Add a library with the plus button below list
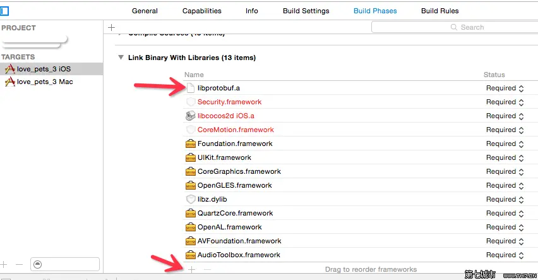 (x=191, y=270)
